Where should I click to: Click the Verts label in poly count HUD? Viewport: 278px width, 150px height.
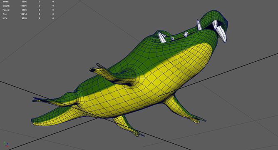(x=6, y=2)
